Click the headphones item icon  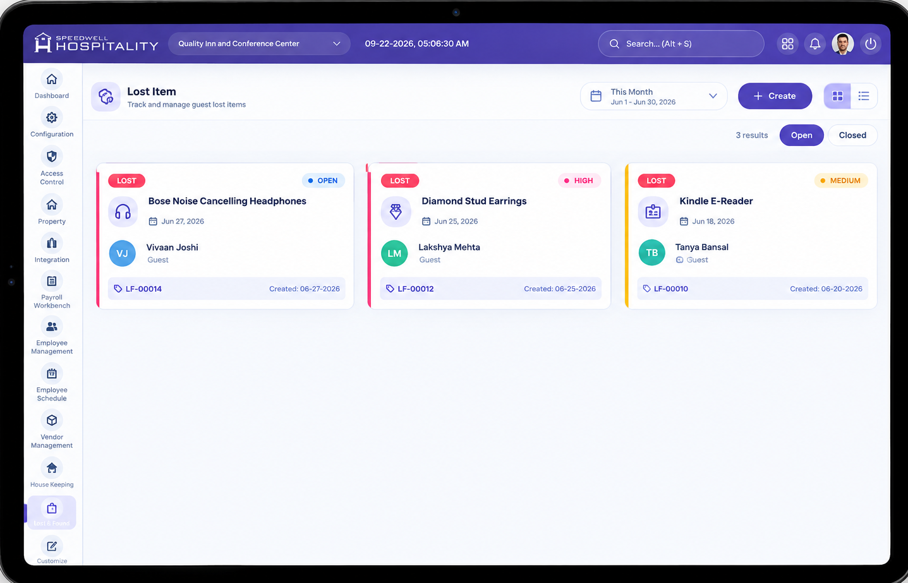123,212
